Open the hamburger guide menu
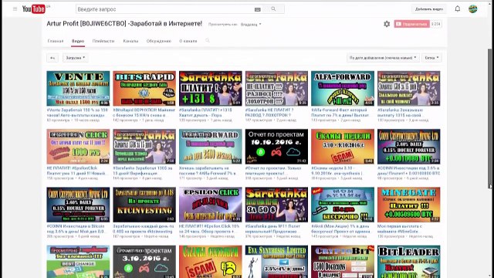The width and height of the screenshot is (494, 278). [15, 8]
